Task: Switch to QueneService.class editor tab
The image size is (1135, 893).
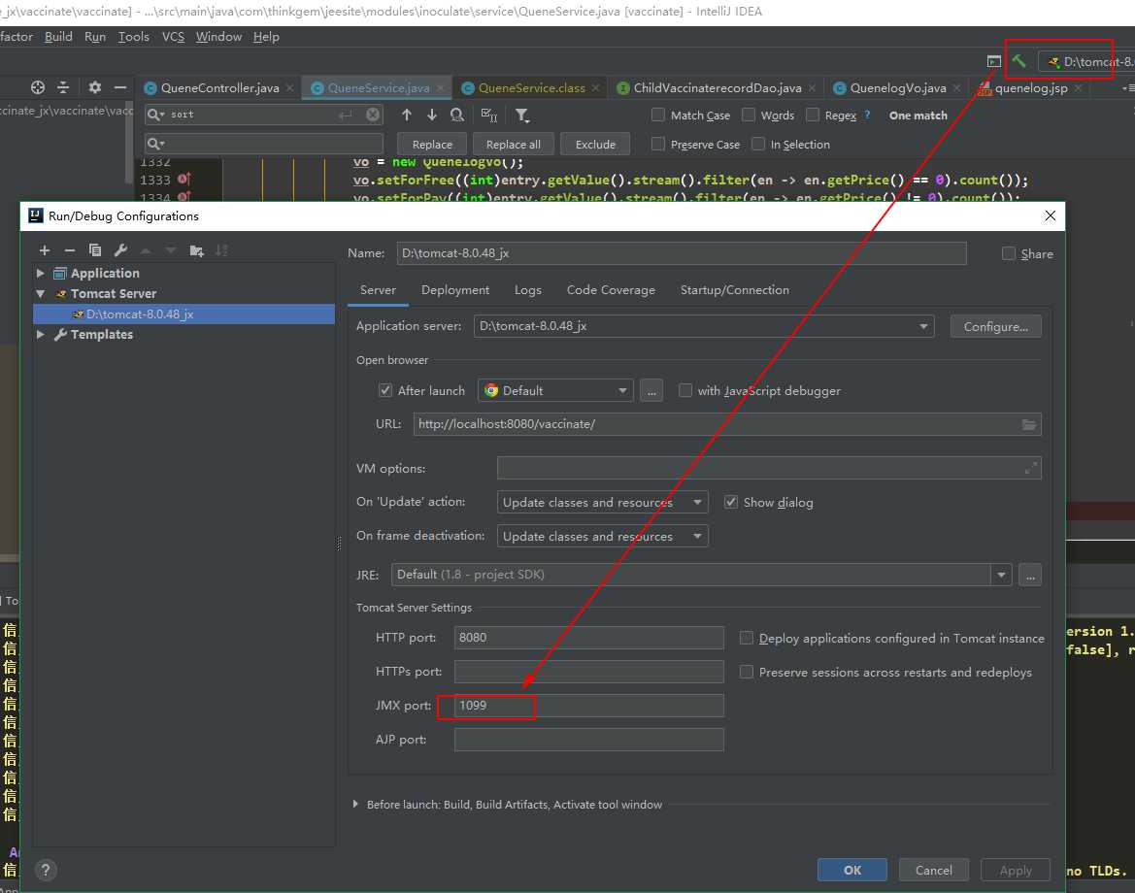Action: pos(531,87)
